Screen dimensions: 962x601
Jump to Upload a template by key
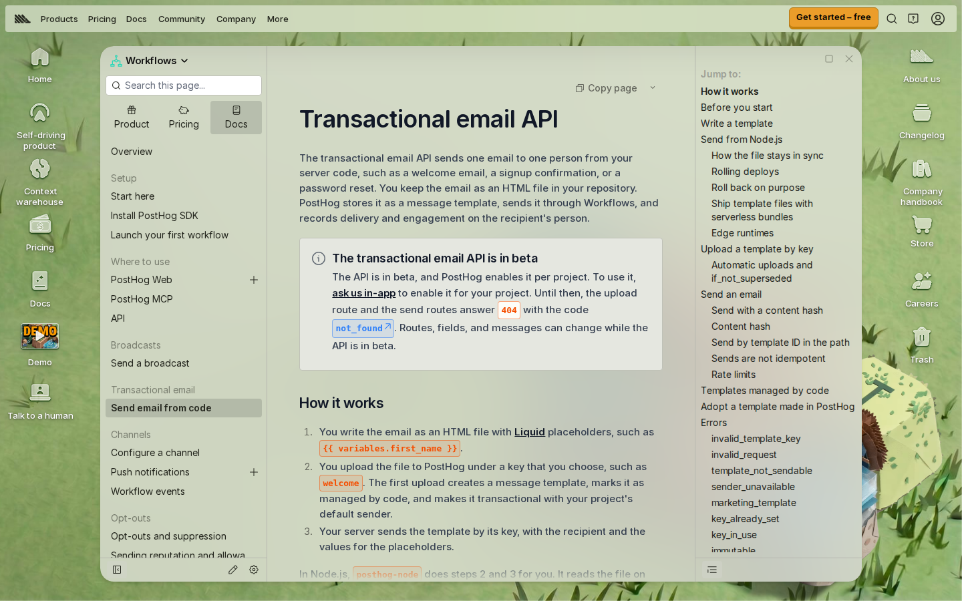click(757, 249)
